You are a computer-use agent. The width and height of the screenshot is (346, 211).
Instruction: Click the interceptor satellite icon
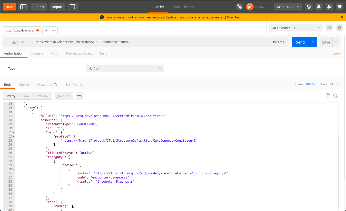[240, 7]
